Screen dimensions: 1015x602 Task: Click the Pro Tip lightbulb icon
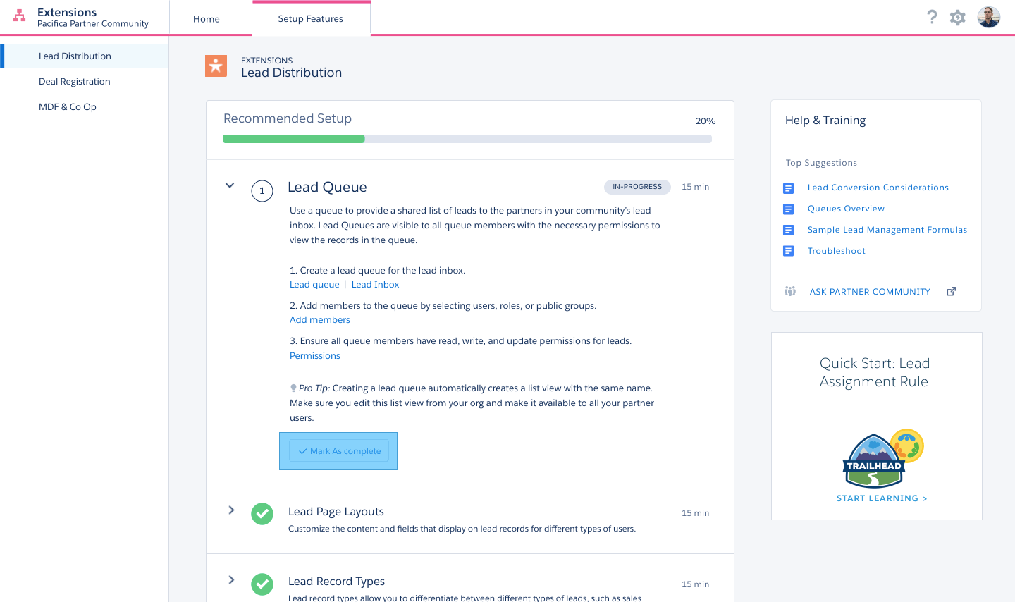pyautogui.click(x=293, y=388)
